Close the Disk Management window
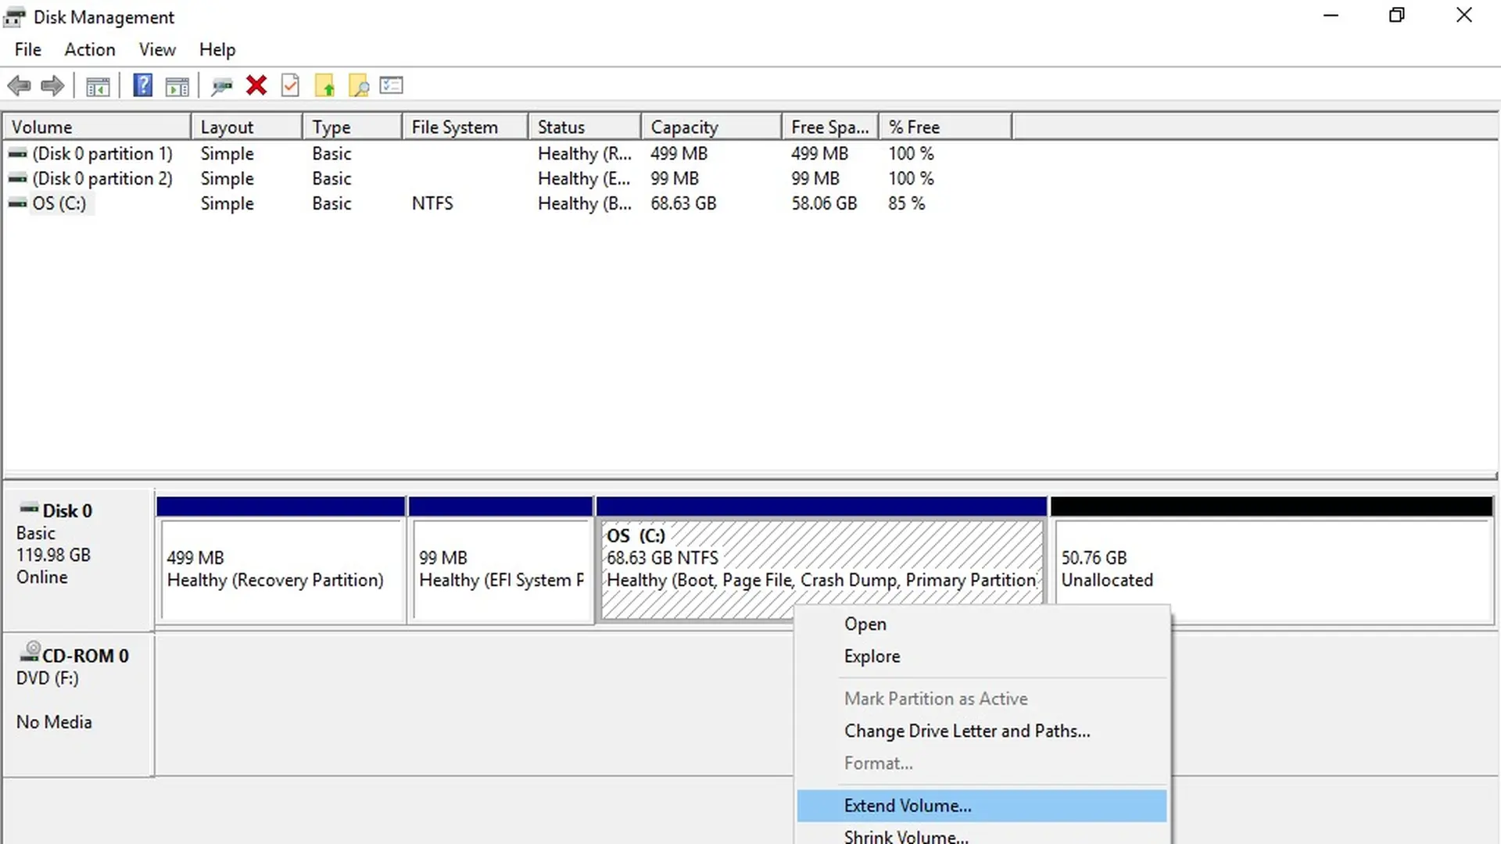Image resolution: width=1501 pixels, height=844 pixels. pyautogui.click(x=1464, y=16)
